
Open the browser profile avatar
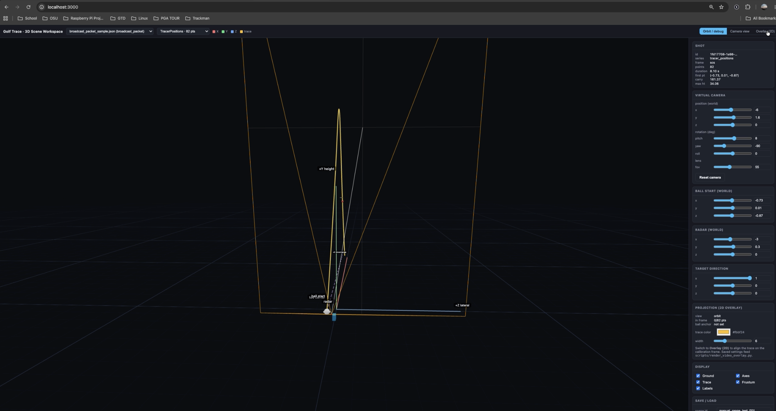(764, 7)
